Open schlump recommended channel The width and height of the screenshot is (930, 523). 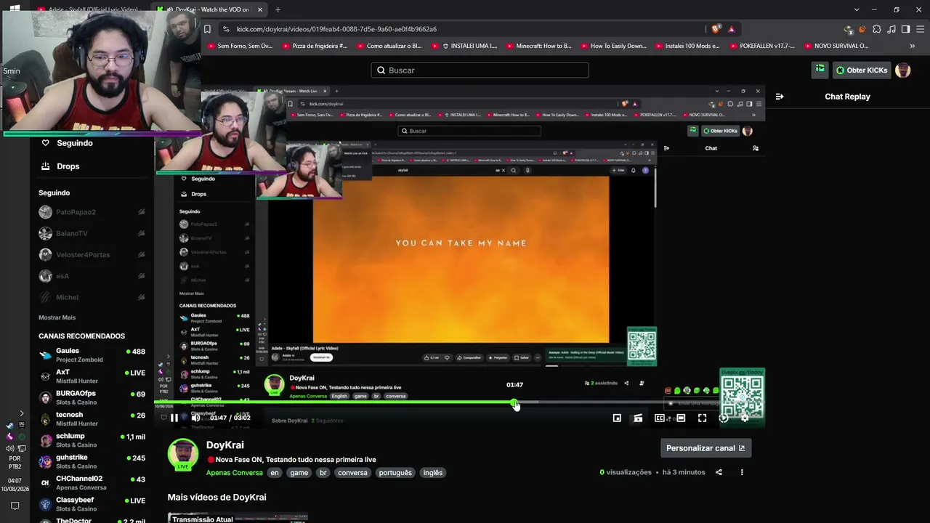(x=92, y=440)
